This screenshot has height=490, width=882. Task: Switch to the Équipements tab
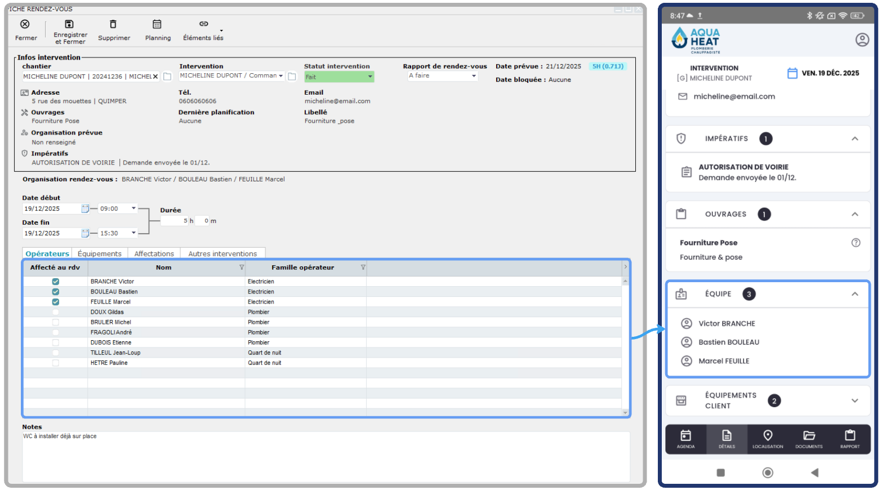tap(99, 254)
